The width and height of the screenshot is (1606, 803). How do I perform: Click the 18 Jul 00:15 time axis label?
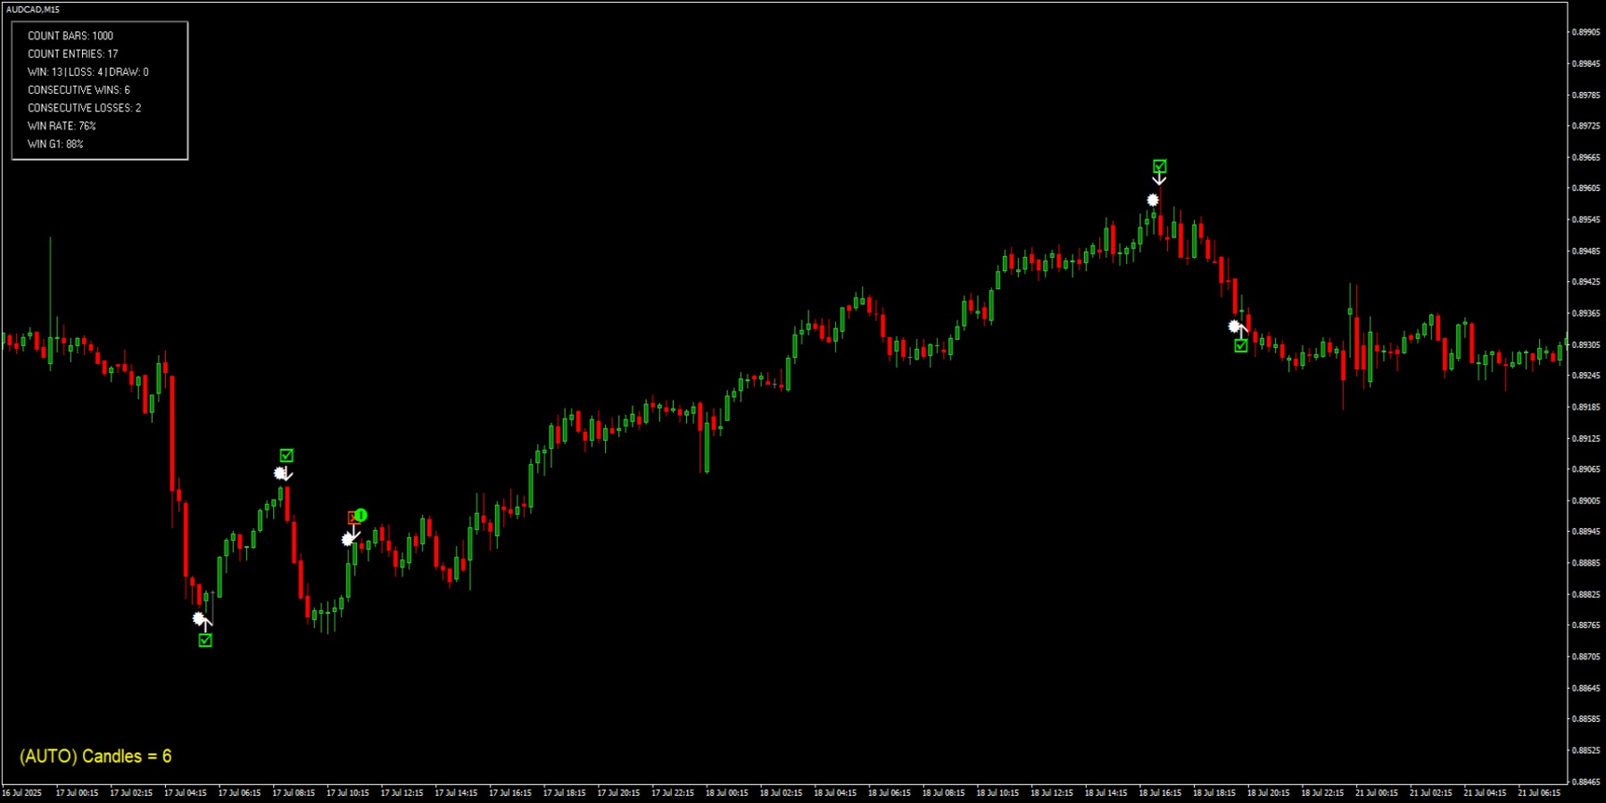pos(726,792)
